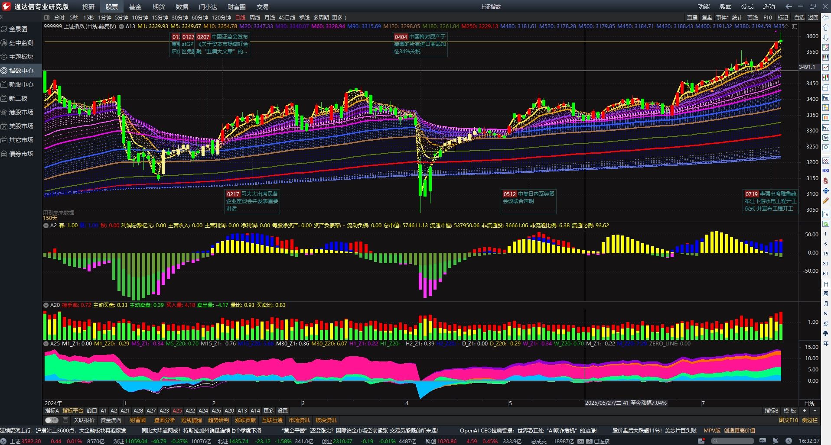
Task: Switch to the 周线 weekly period tab
Action: tap(255, 17)
